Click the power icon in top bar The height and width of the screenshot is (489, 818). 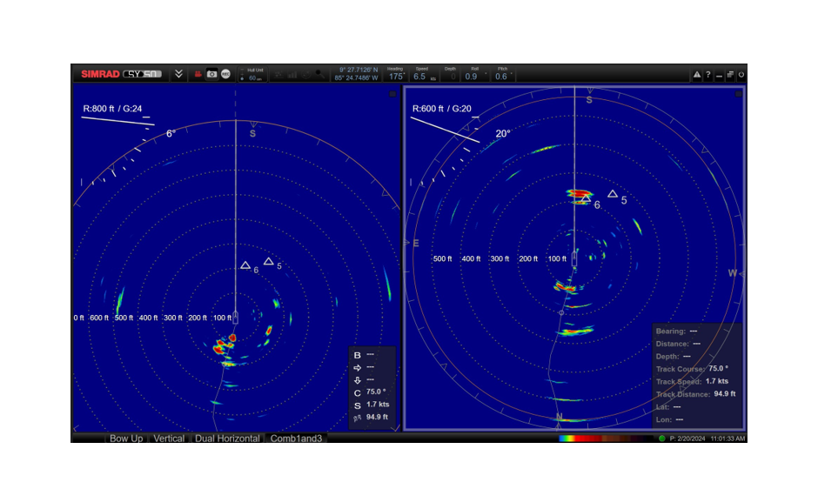point(741,76)
